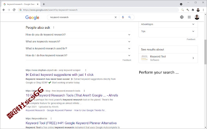Click the dark circle icon in tab strip

(x=181, y=4)
